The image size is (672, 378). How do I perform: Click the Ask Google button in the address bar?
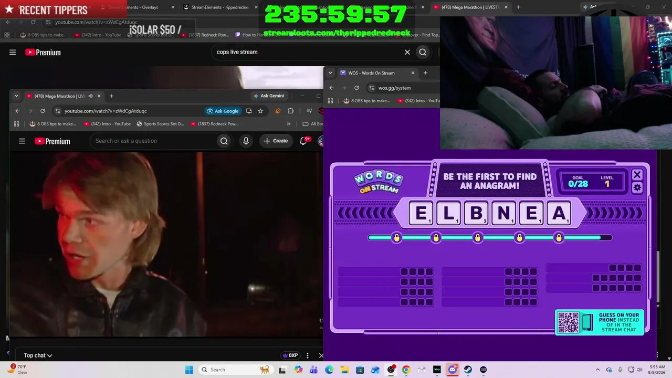[223, 111]
